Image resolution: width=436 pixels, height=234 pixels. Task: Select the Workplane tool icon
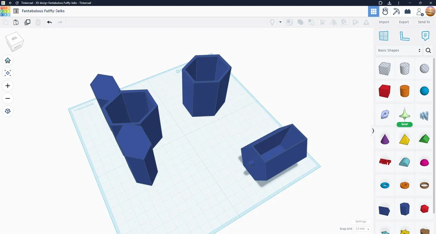pos(384,36)
